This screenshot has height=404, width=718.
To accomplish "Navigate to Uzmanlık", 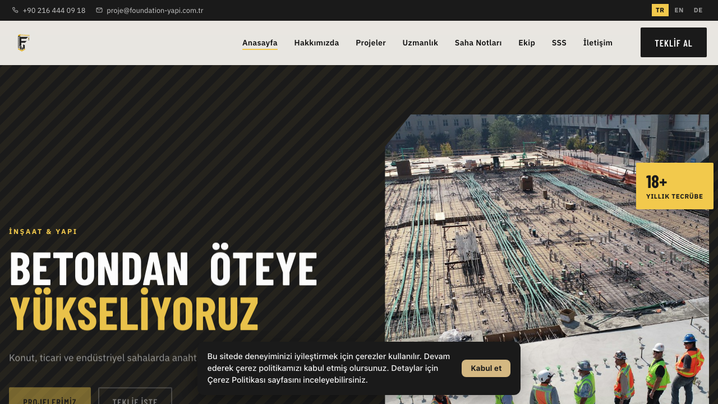I will coord(420,43).
